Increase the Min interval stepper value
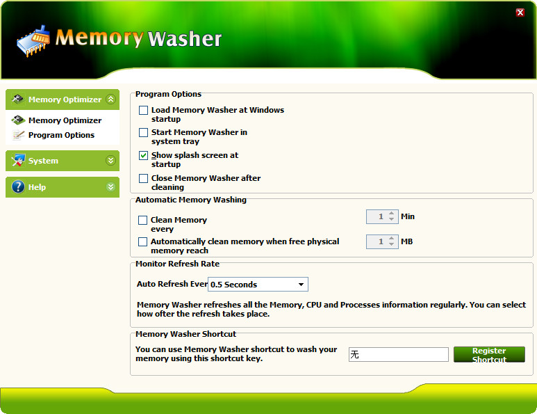The image size is (537, 414). pos(391,214)
